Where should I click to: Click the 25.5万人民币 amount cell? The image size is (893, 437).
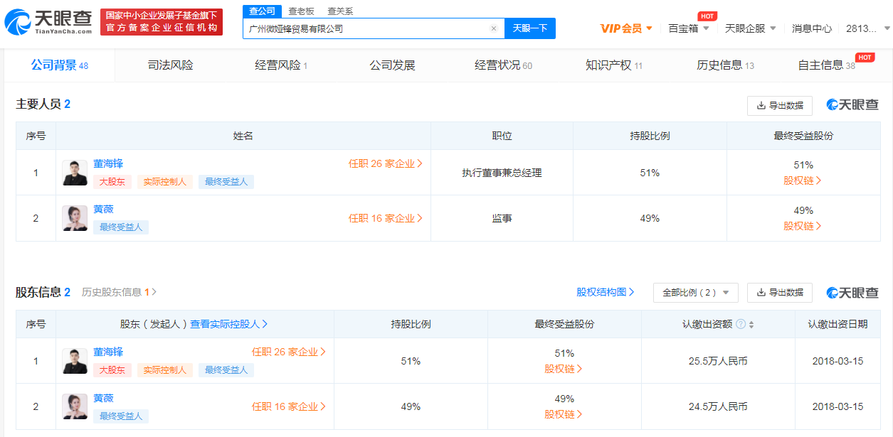click(x=718, y=361)
